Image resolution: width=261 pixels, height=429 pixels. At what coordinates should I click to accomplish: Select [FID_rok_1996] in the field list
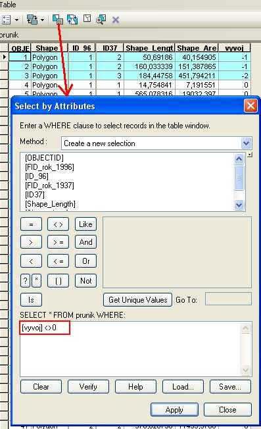49,167
